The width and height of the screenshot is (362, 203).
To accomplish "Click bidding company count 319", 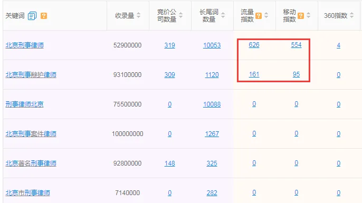I will [170, 45].
